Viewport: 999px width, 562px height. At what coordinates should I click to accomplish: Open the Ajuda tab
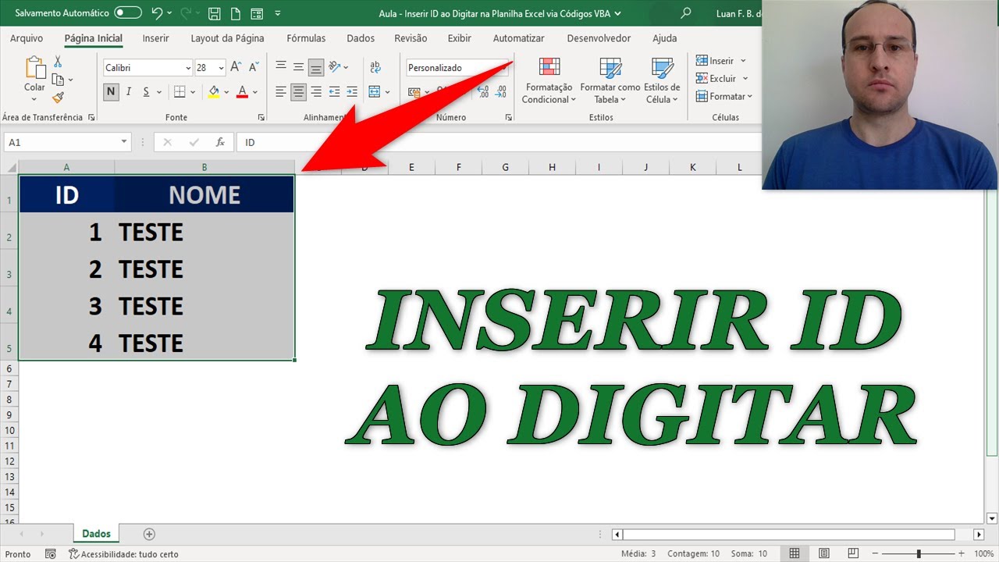pos(665,38)
